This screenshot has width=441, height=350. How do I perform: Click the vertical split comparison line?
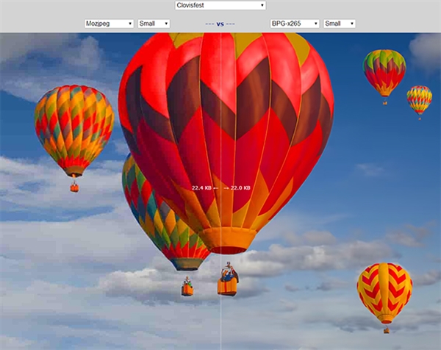click(x=220, y=191)
